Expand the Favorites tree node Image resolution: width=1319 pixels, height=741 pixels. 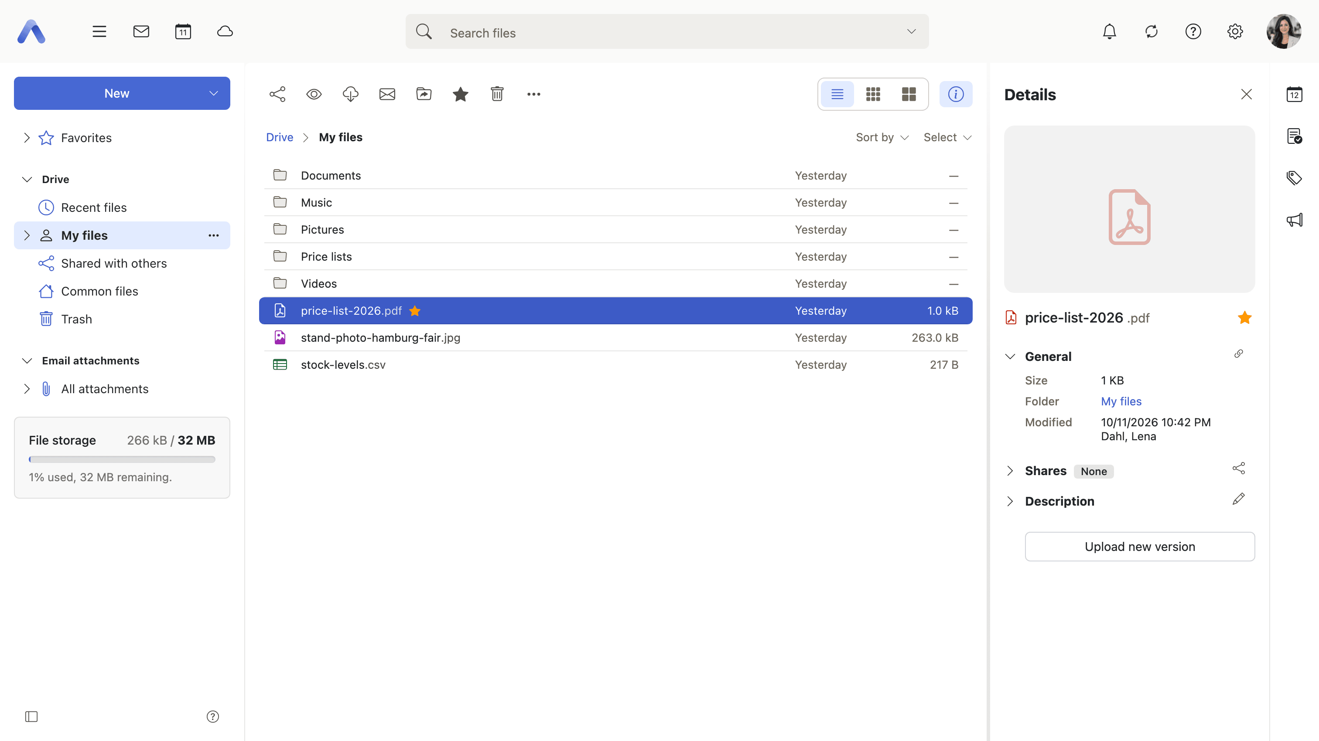(x=27, y=138)
